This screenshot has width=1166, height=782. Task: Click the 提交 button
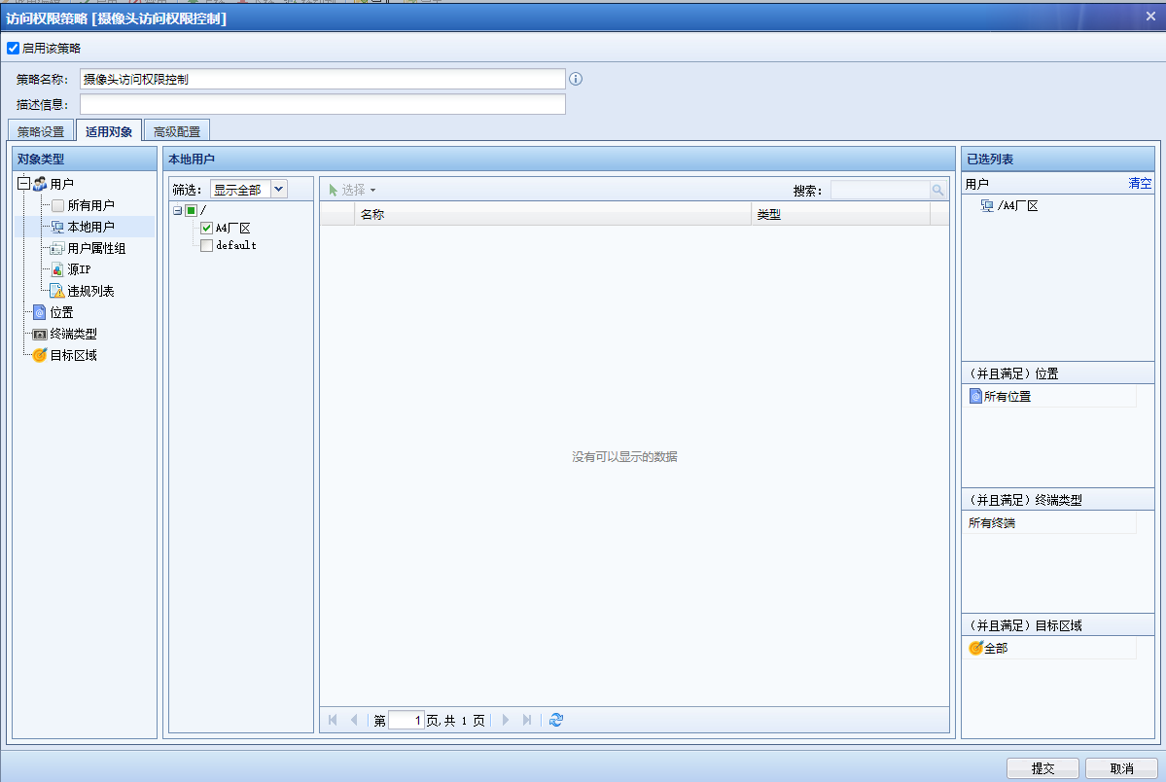click(x=1042, y=767)
